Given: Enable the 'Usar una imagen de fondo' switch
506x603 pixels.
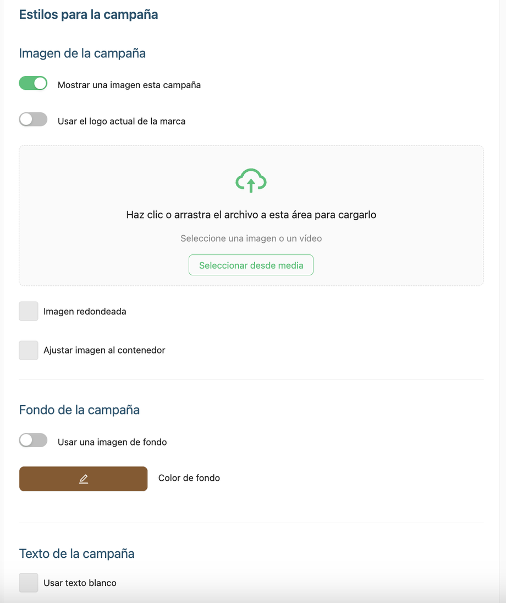Looking at the screenshot, I should [33, 440].
